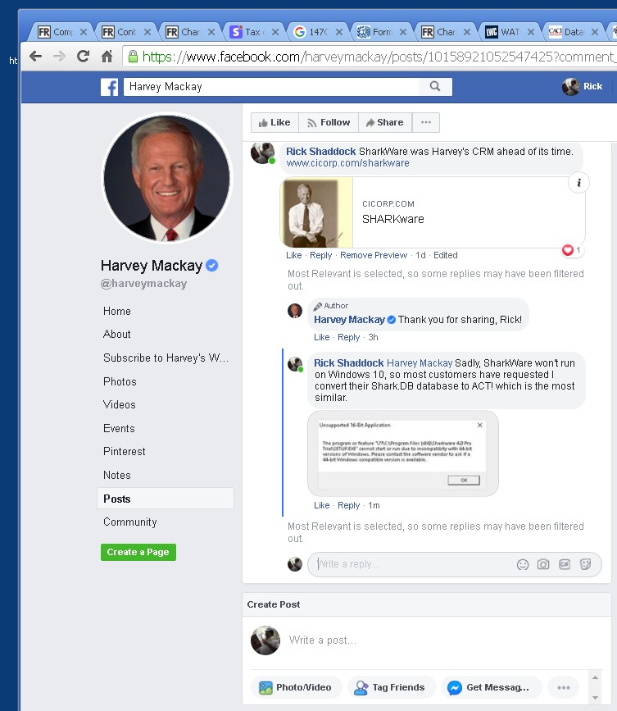Select Posts in page sidebar
Viewport: 617px width, 711px height.
(166, 499)
